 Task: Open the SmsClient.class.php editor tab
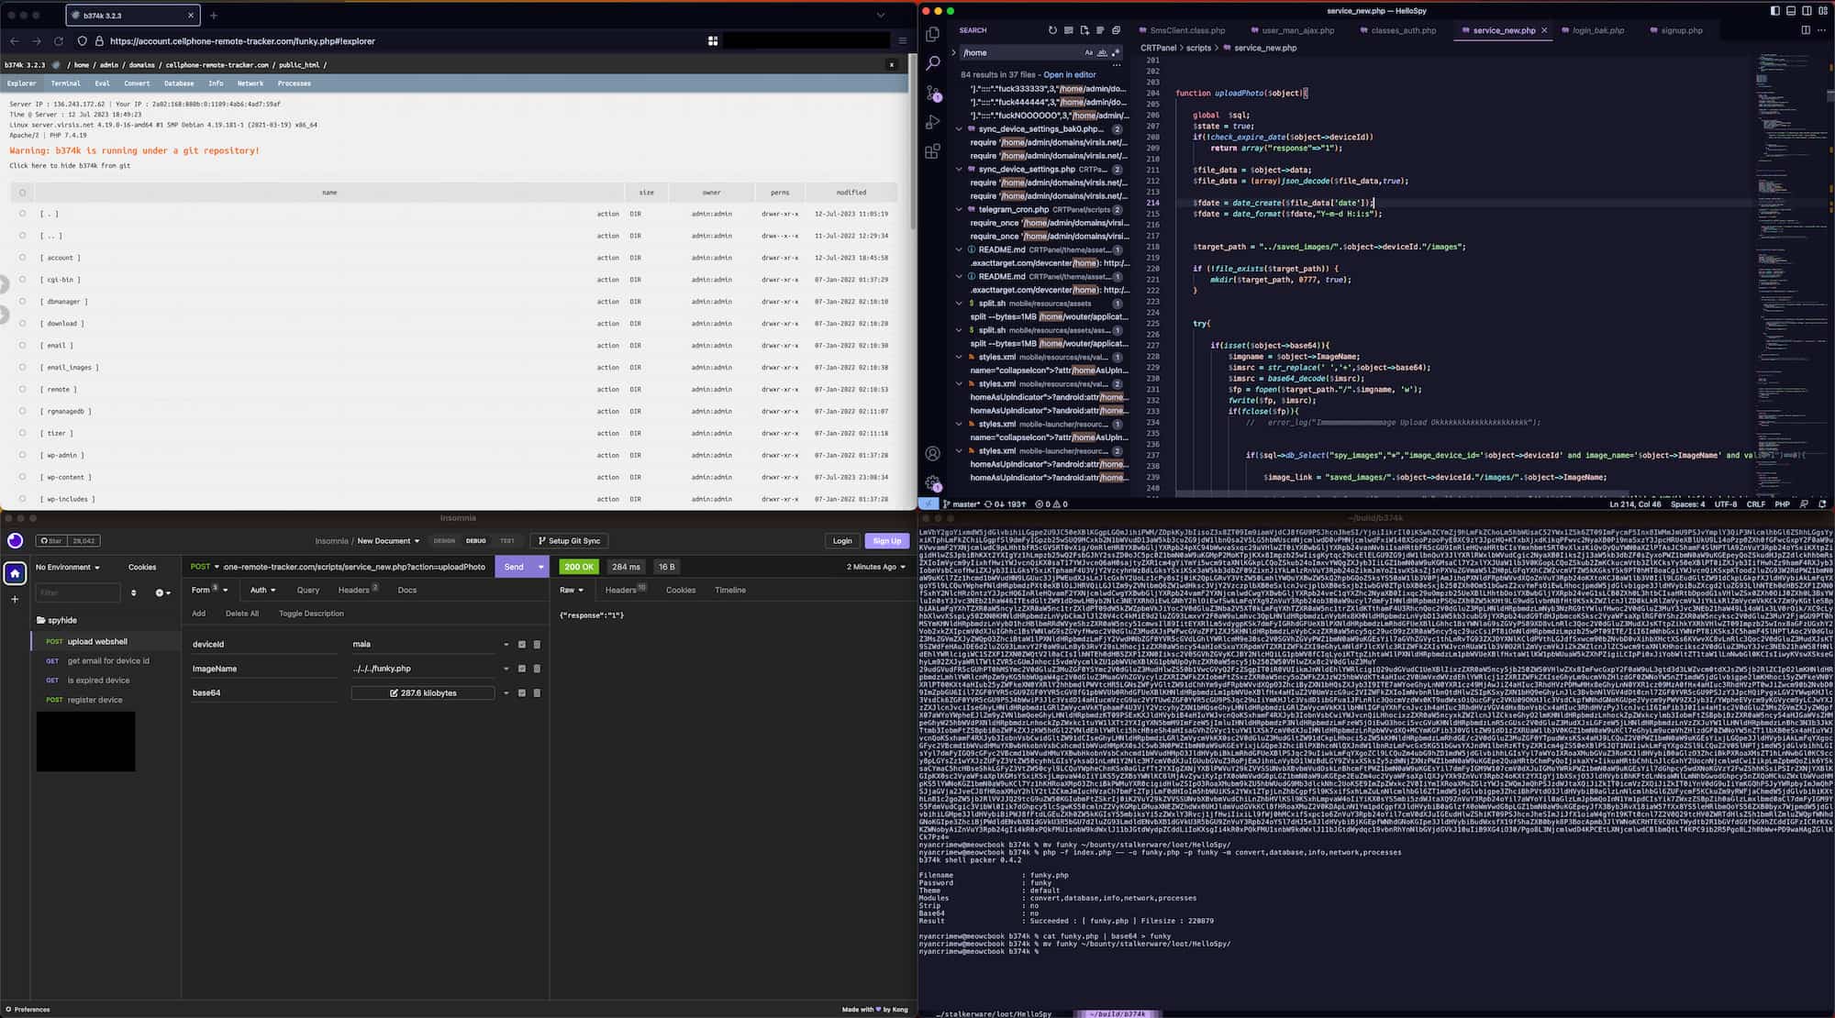pos(1187,30)
